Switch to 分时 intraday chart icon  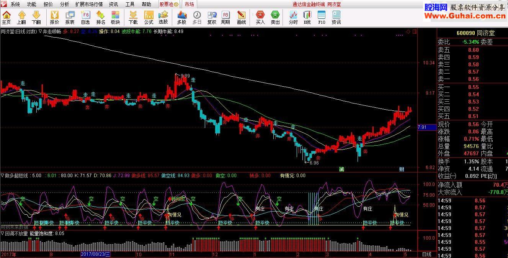293,18
